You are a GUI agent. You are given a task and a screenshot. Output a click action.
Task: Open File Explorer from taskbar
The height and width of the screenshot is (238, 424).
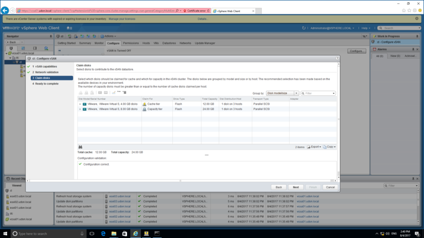pos(114,234)
